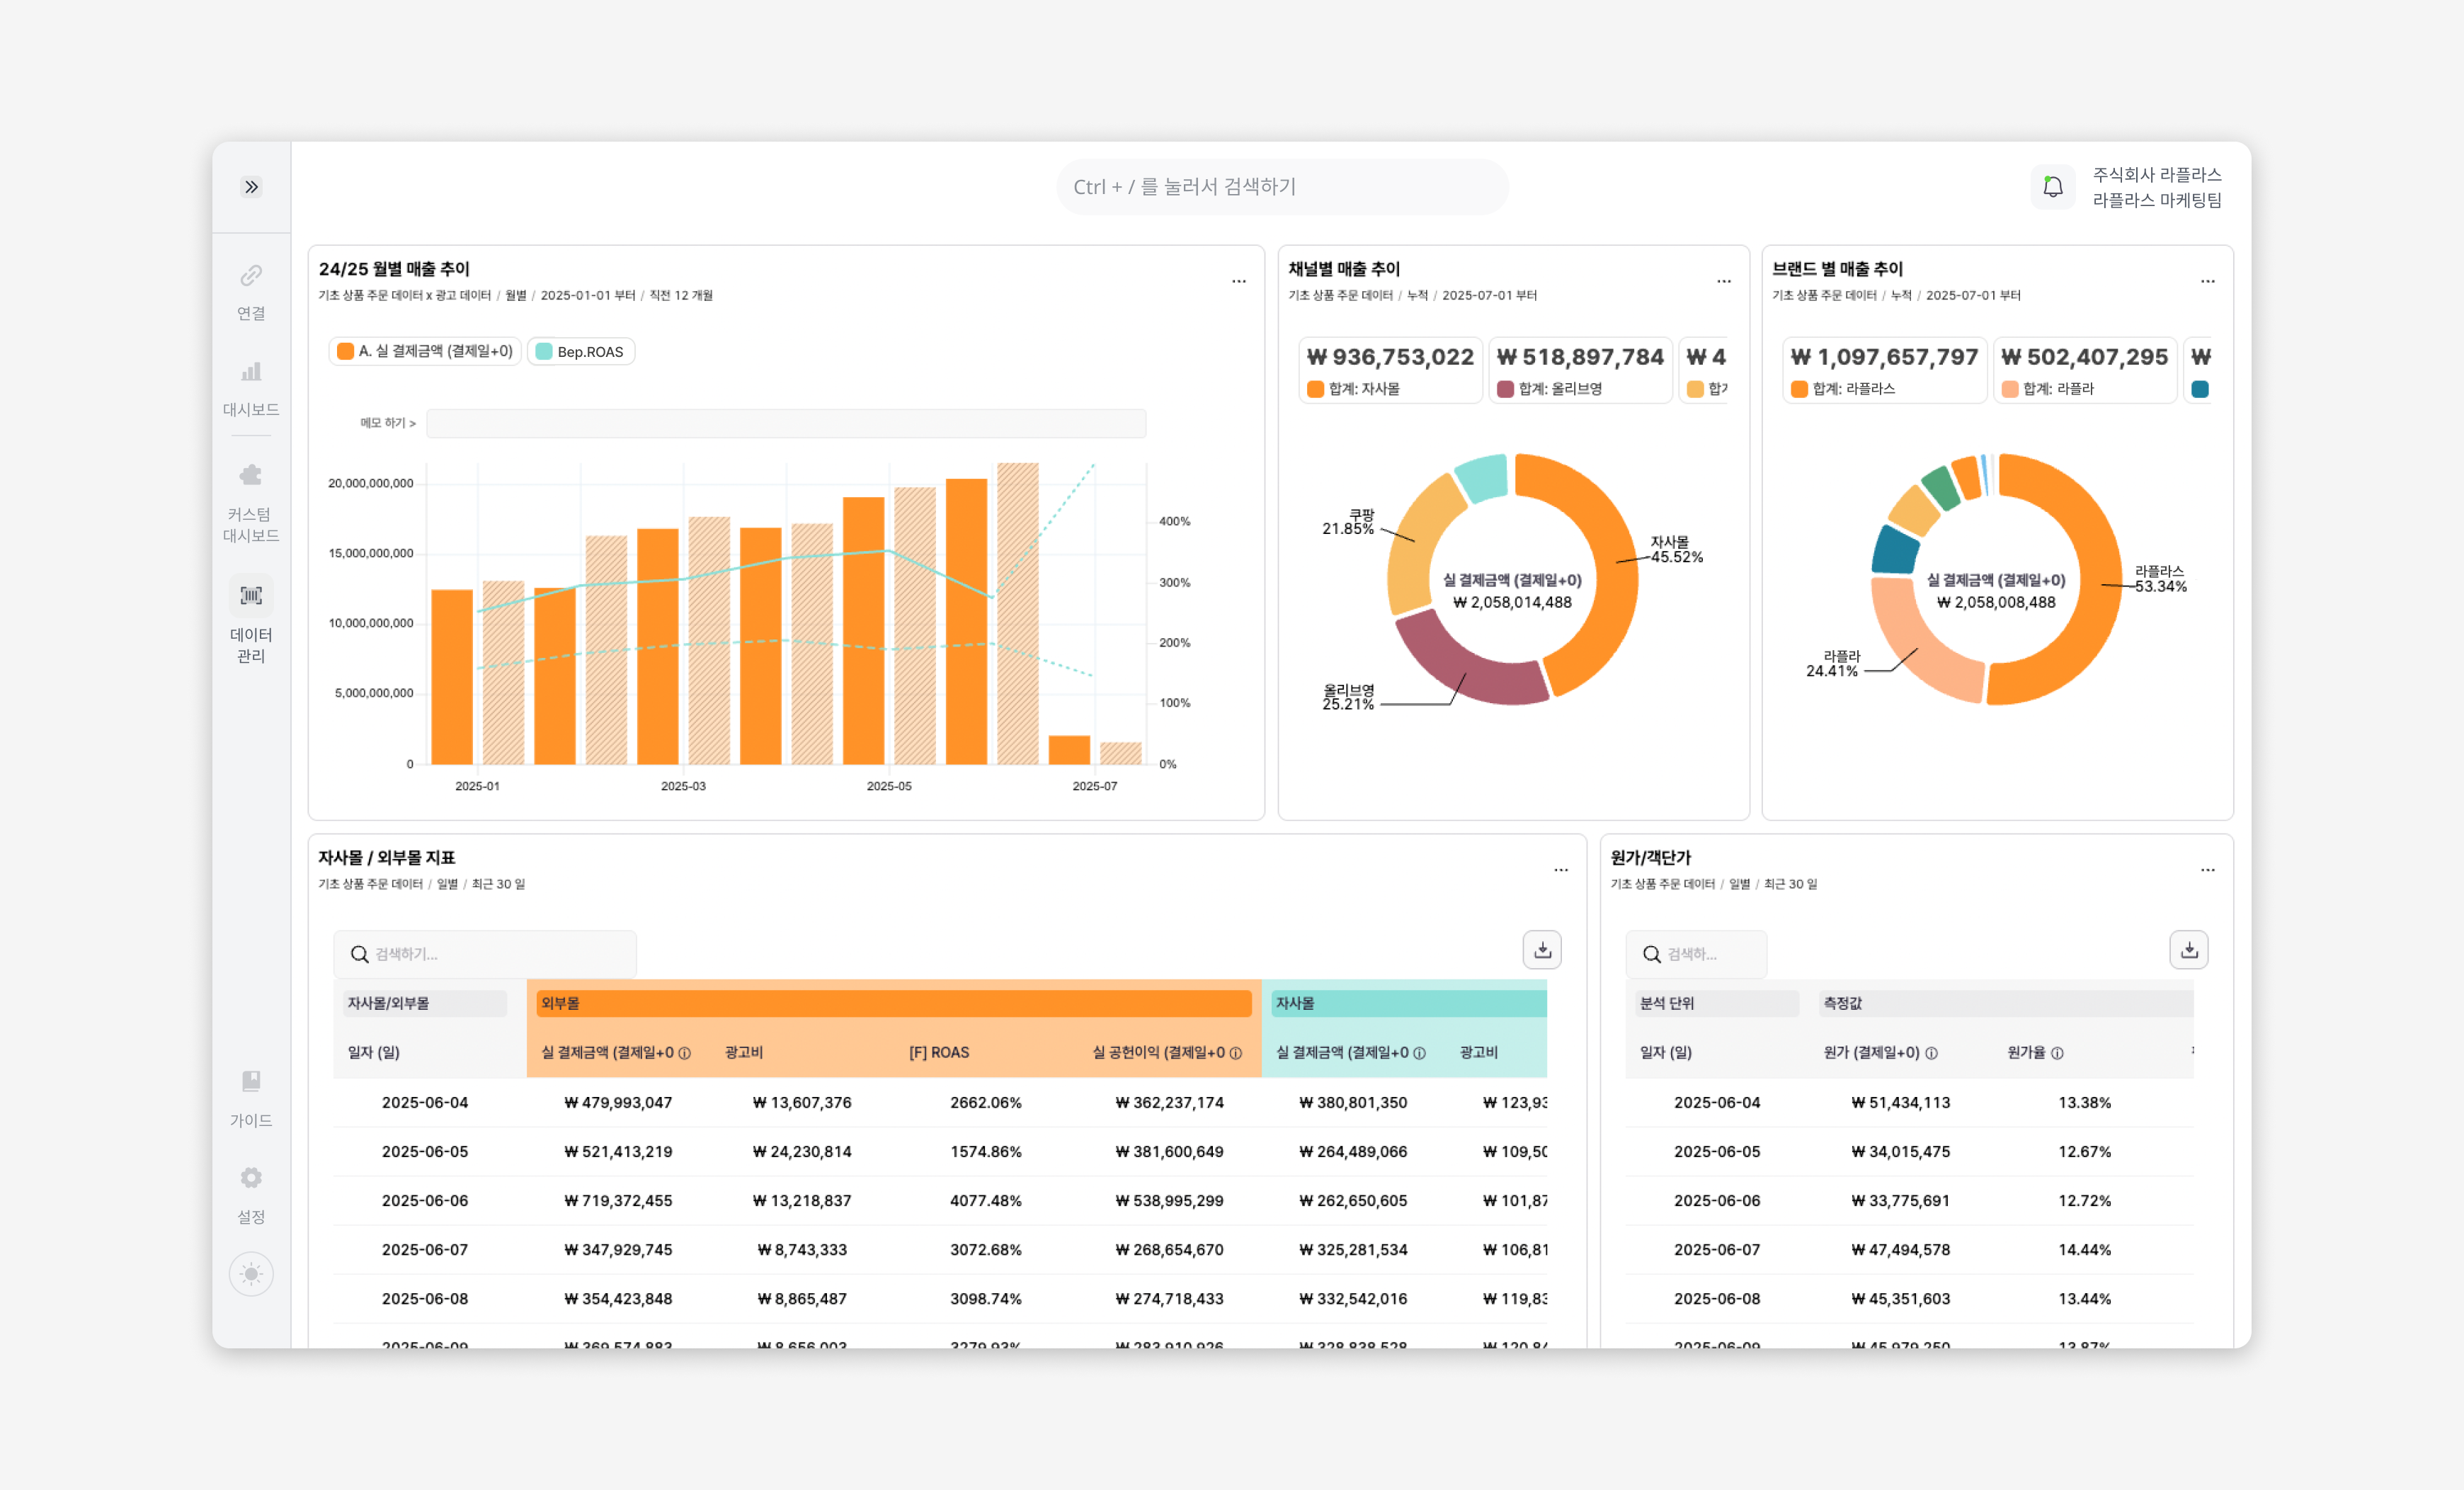Open the 가이드 book icon

pyautogui.click(x=251, y=1082)
